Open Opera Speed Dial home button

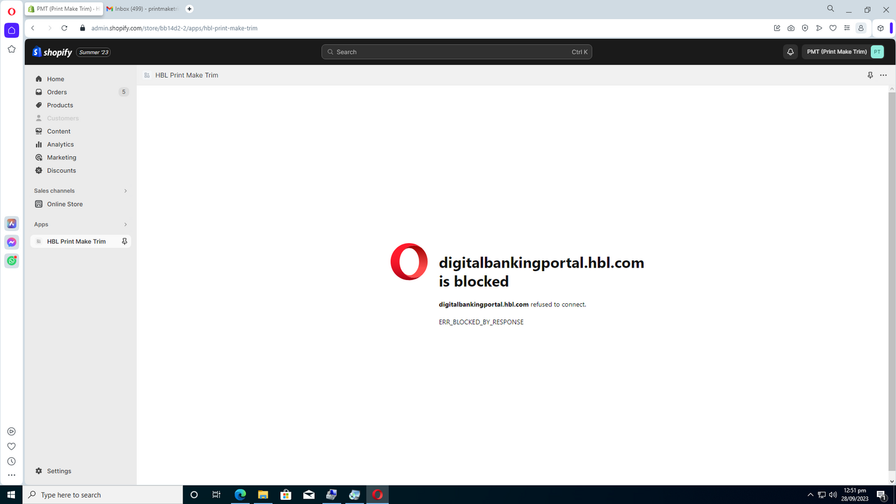[x=11, y=30]
